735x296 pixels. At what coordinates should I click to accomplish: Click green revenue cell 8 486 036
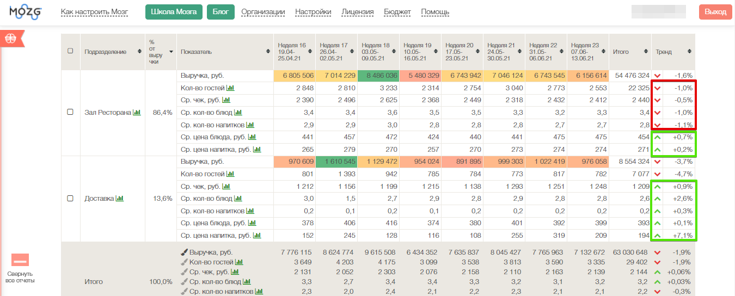pyautogui.click(x=378, y=76)
